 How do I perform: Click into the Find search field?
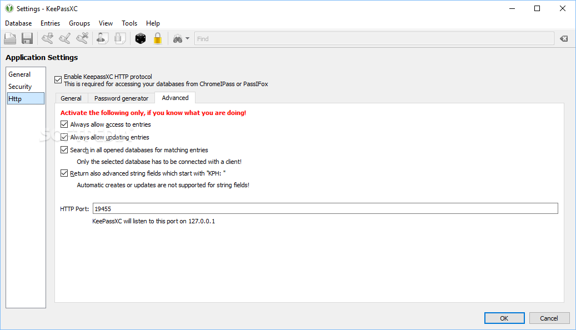click(374, 38)
